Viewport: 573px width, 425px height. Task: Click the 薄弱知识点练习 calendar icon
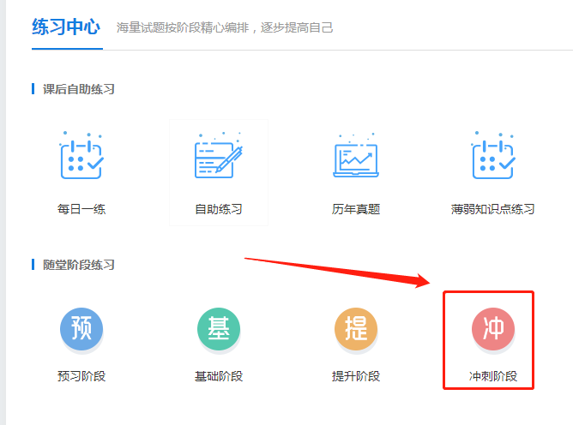click(493, 155)
